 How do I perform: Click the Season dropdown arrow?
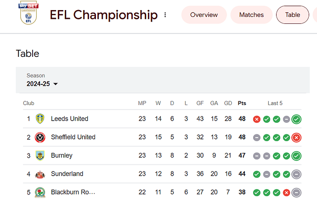56,84
